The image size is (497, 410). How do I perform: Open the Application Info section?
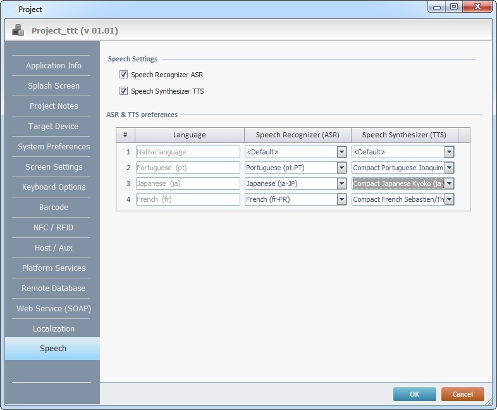pyautogui.click(x=53, y=66)
